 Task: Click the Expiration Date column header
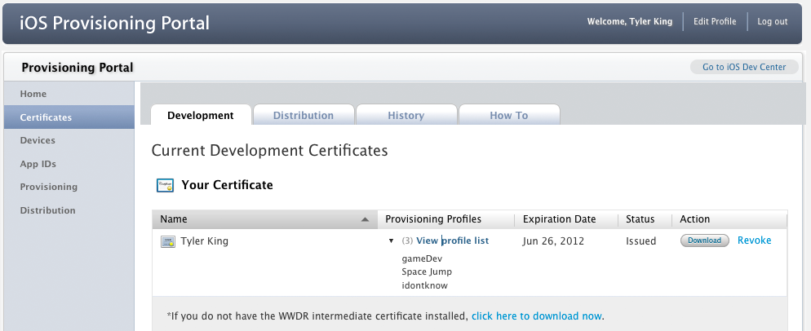pyautogui.click(x=566, y=219)
